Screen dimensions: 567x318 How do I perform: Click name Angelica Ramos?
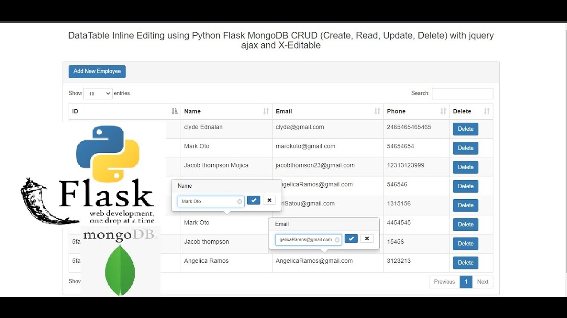[206, 261]
